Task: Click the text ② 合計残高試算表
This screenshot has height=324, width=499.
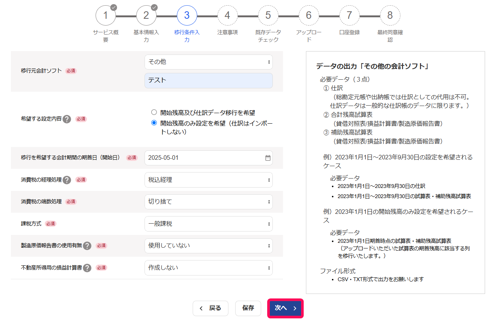Action: pos(348,115)
